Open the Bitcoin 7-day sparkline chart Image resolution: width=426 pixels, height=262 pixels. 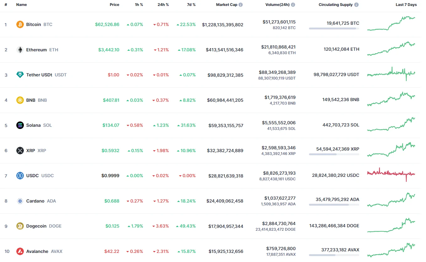391,24
